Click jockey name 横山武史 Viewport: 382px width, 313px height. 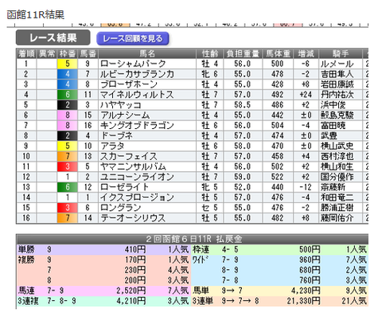pyautogui.click(x=337, y=146)
